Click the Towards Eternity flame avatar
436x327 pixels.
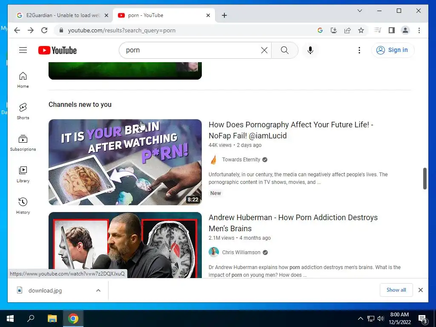pyautogui.click(x=214, y=160)
